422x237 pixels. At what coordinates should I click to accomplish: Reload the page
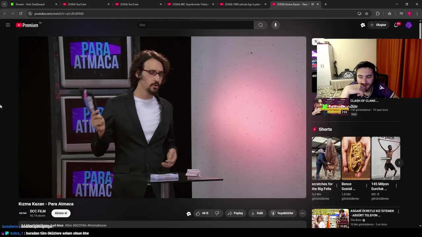20,13
